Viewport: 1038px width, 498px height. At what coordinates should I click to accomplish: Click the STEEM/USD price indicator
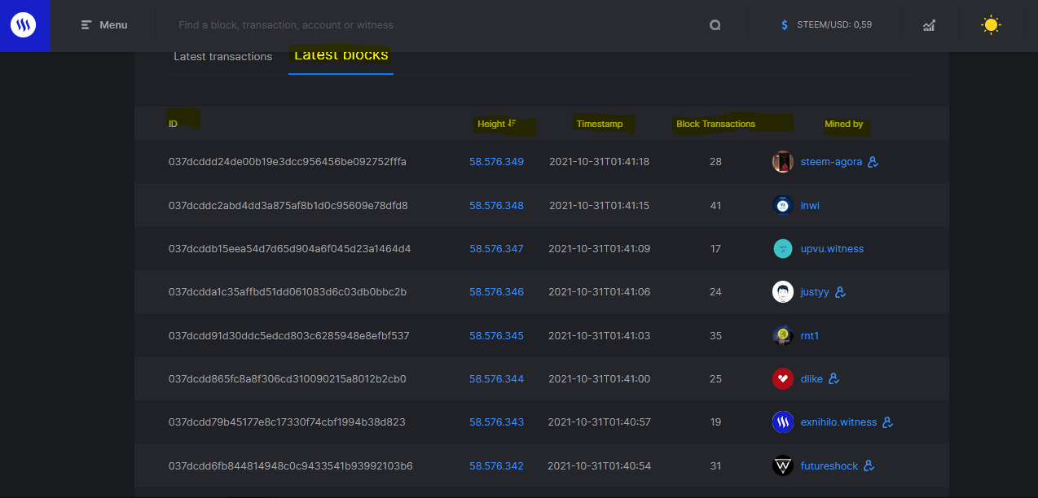click(826, 25)
